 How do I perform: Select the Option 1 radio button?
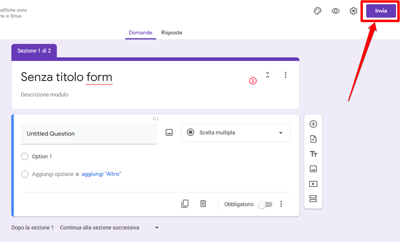tap(25, 157)
